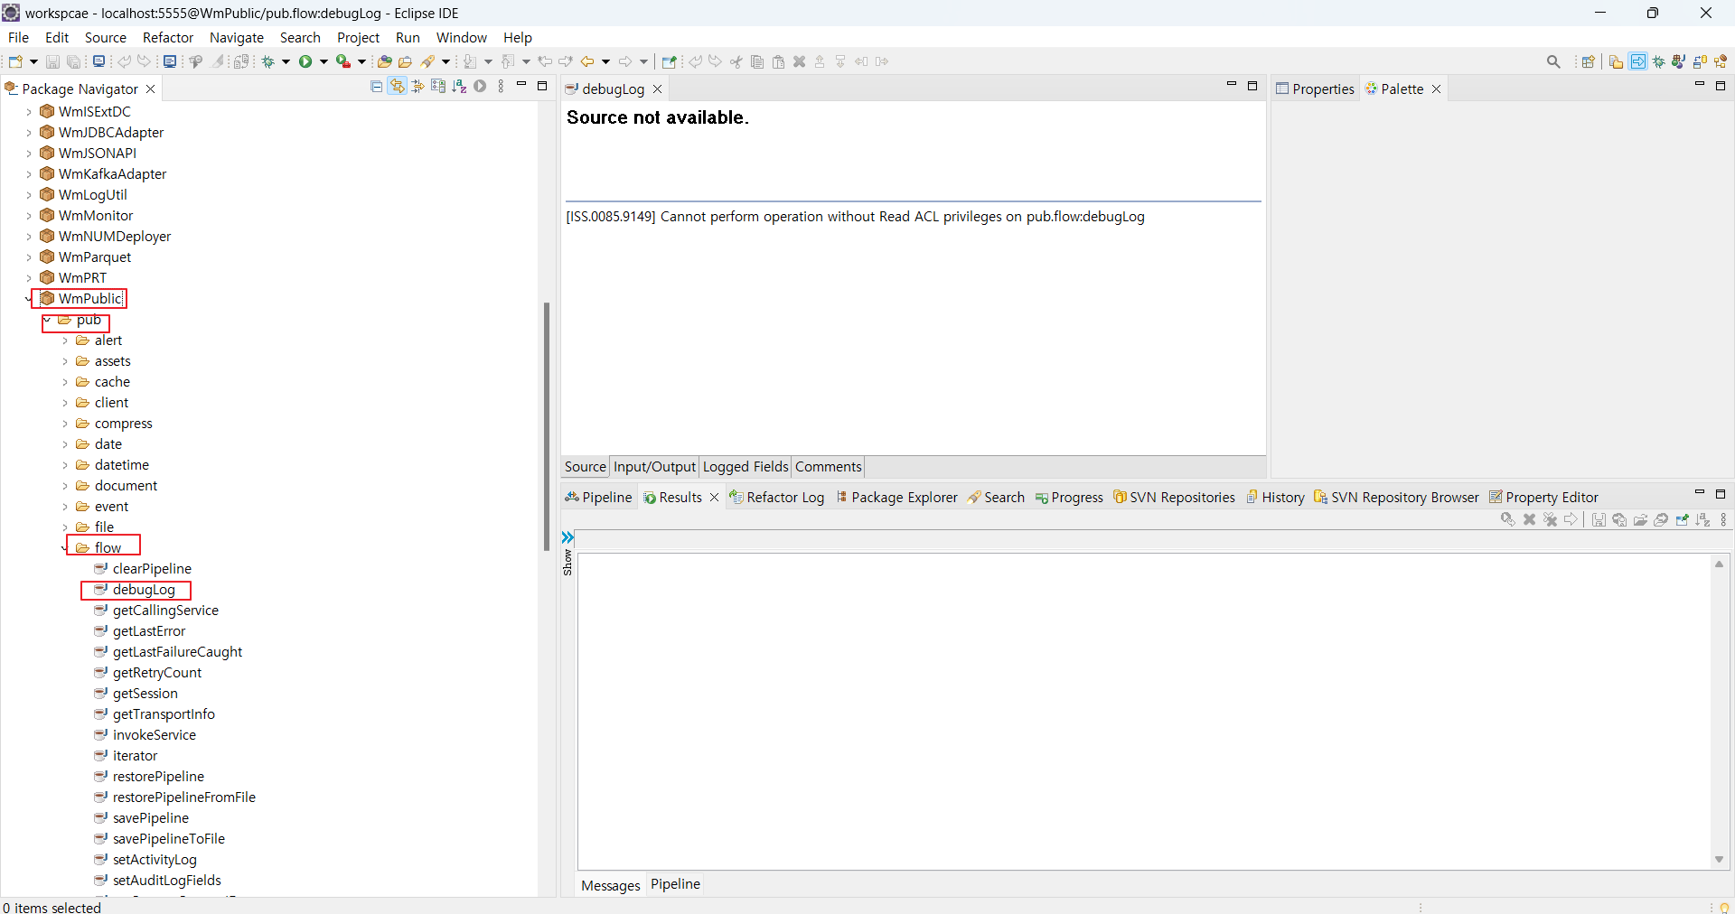Select the clearPipeline service

pos(152,569)
